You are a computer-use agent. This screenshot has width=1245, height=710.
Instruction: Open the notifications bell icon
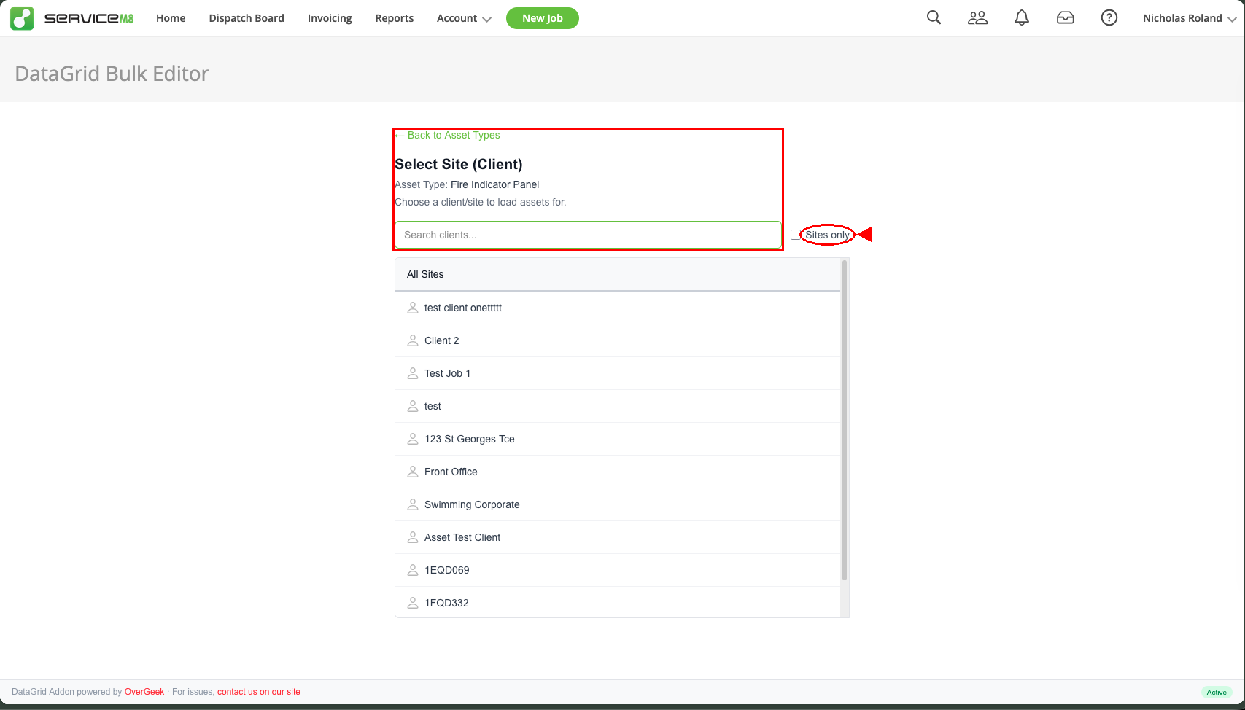[x=1021, y=17]
